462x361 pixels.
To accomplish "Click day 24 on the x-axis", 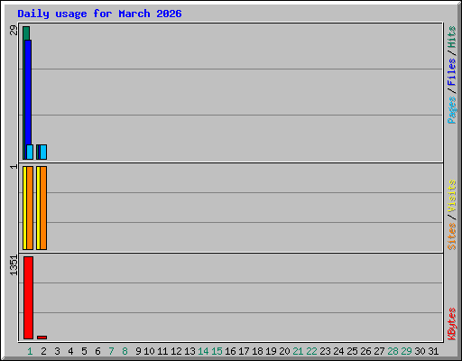I will 338,351.
